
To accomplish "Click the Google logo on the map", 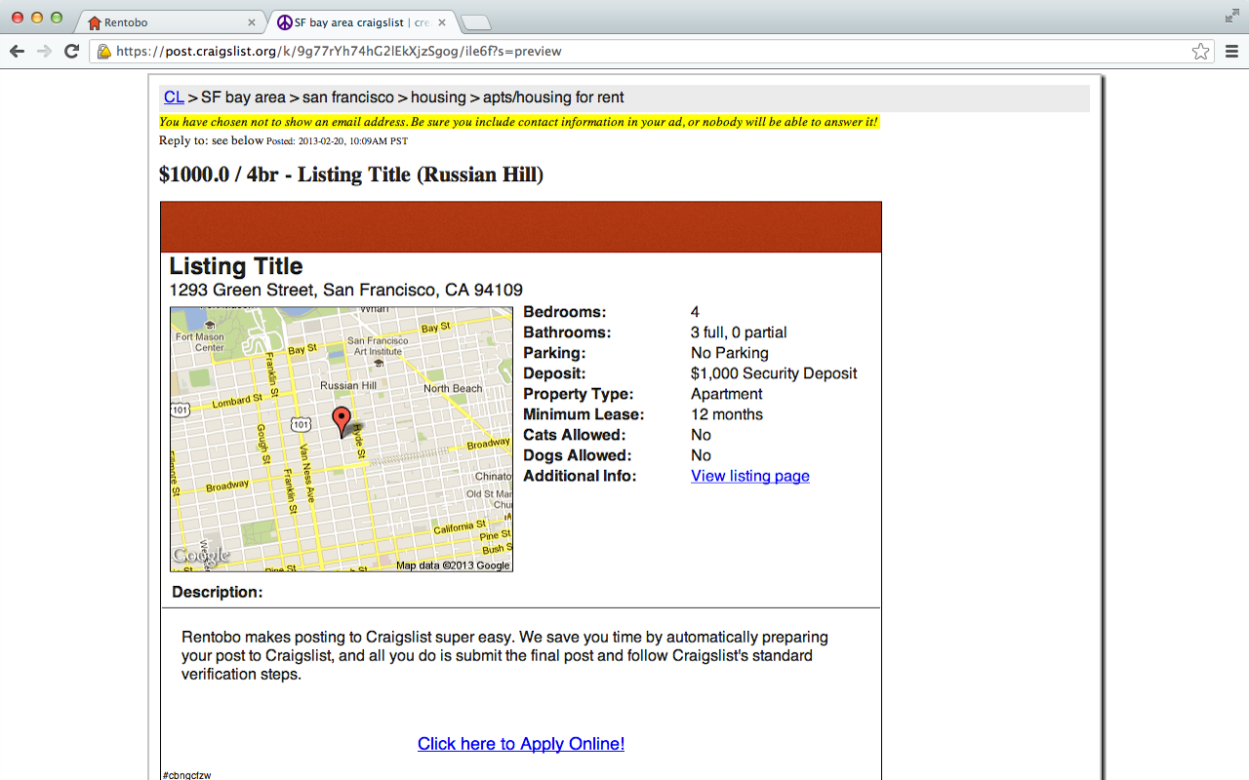I will [201, 556].
